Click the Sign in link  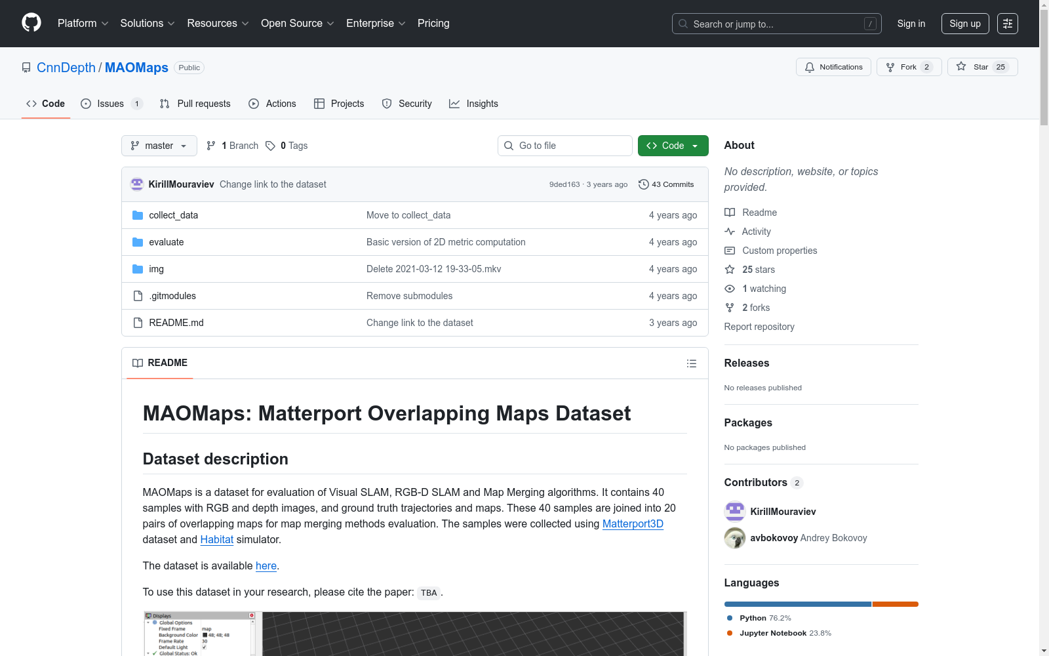point(911,24)
